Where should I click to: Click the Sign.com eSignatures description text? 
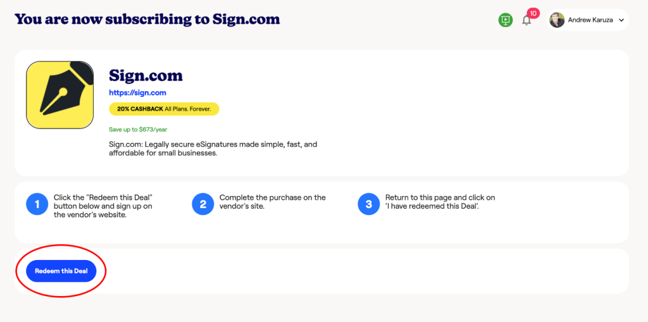point(213,149)
